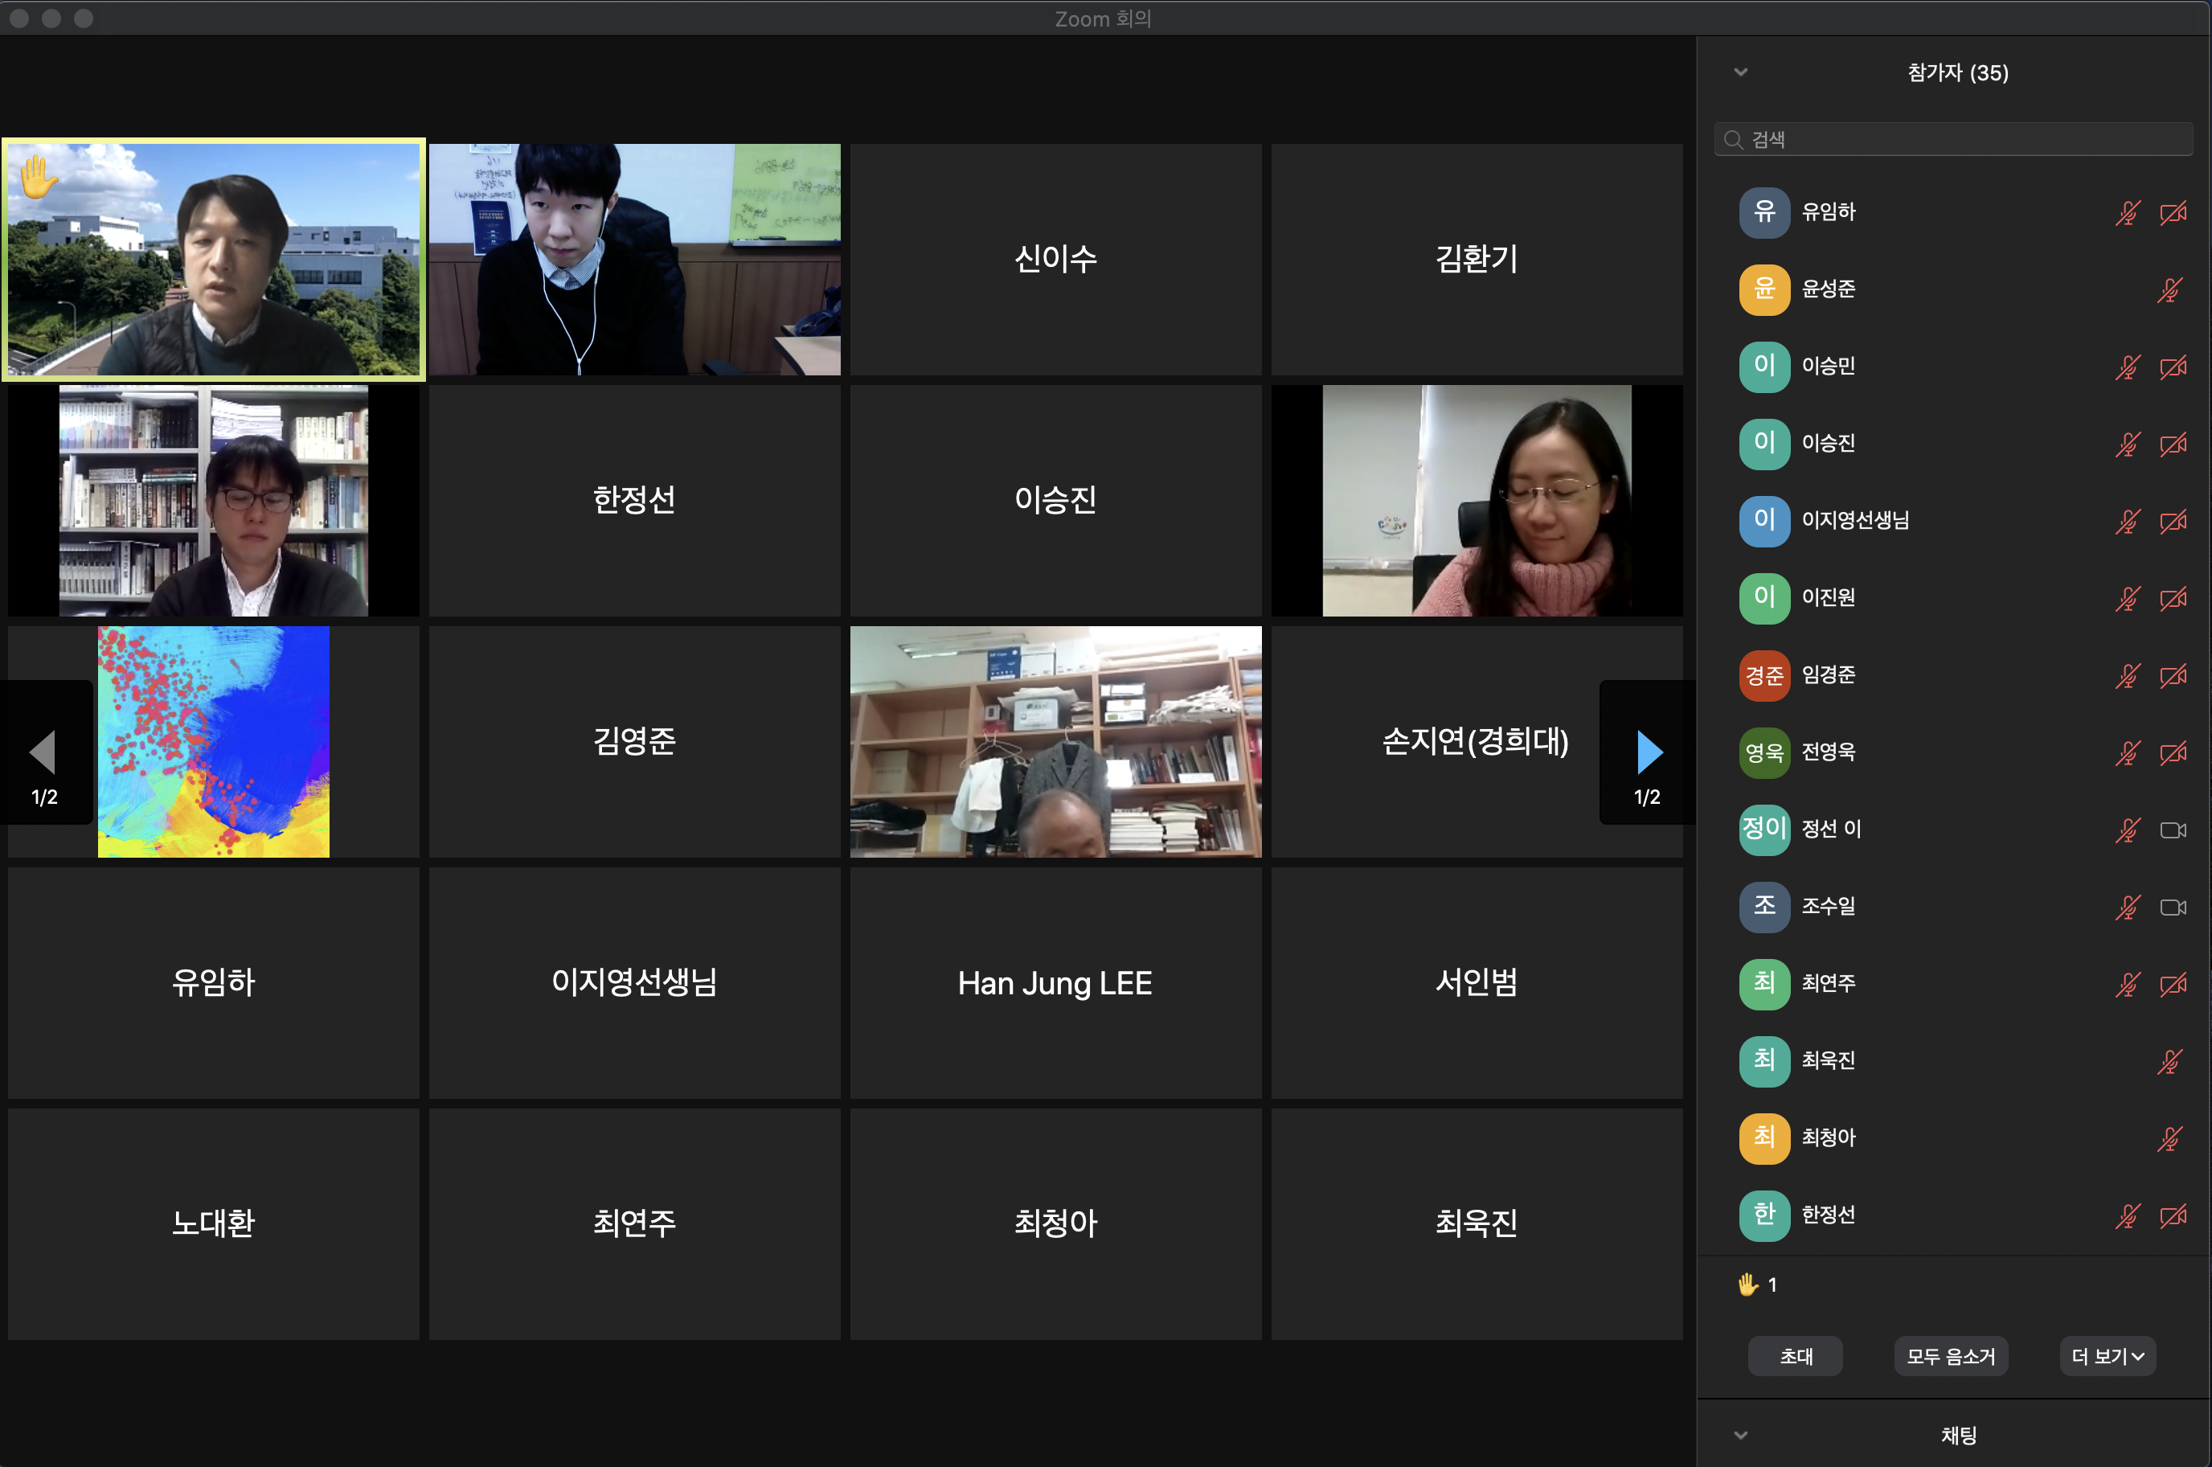The height and width of the screenshot is (1467, 2212).
Task: Click the muted microphone icon for 이진원
Action: [x=2128, y=599]
